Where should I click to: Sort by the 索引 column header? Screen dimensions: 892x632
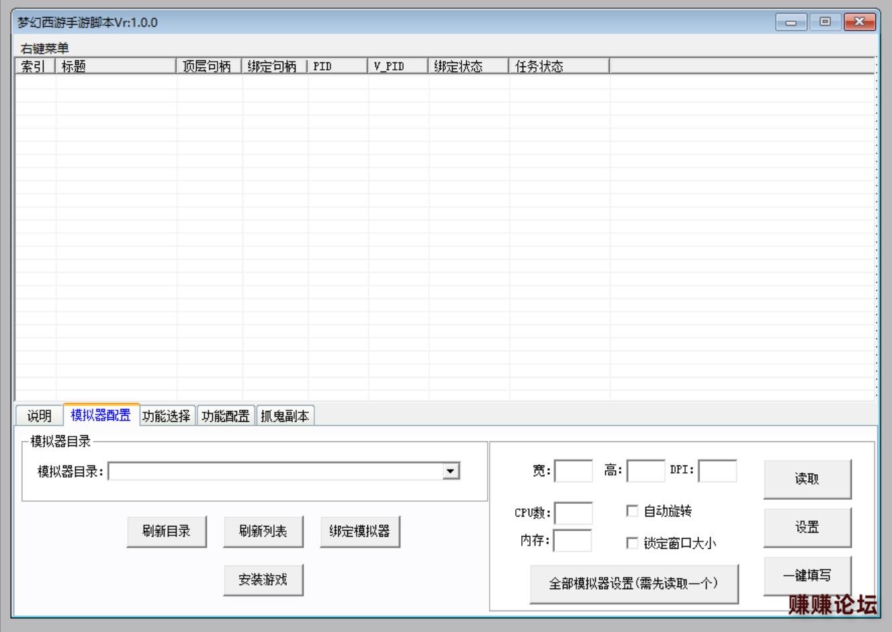tap(36, 66)
